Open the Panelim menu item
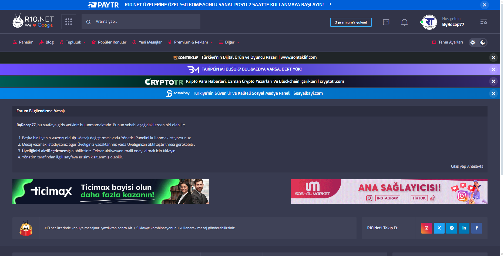Viewport: 504px width, 256px height. pyautogui.click(x=23, y=42)
